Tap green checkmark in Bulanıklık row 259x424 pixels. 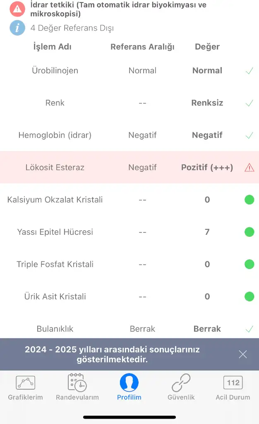[x=249, y=329]
